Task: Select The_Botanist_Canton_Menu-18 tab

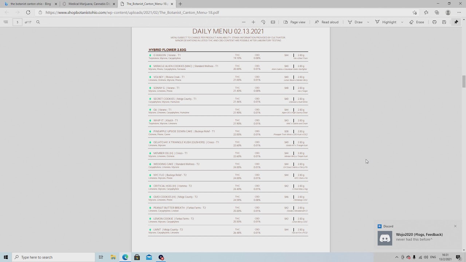Action: pos(147,4)
